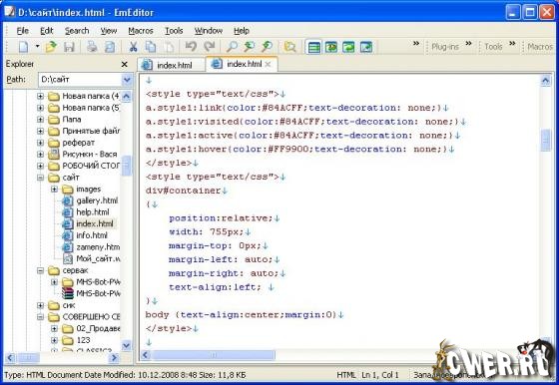Click the editor horizontal scrollbar left arrow

(x=146, y=355)
